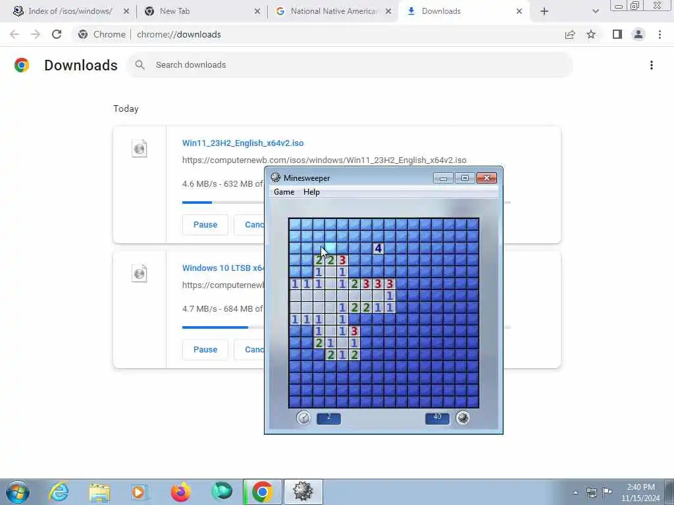Go forward with the browser forward arrow
The width and height of the screenshot is (674, 505).
point(36,34)
